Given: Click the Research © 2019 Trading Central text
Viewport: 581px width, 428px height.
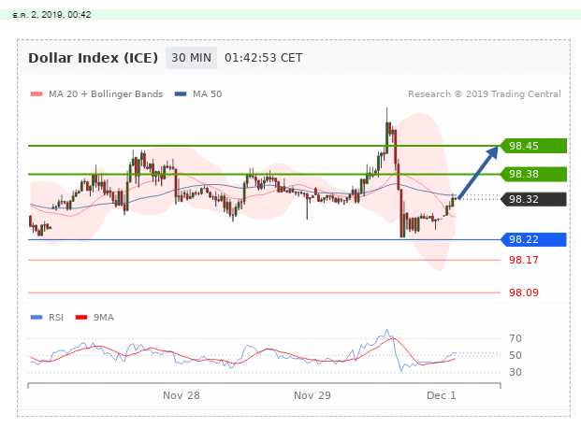Looking at the screenshot, I should click(x=485, y=94).
